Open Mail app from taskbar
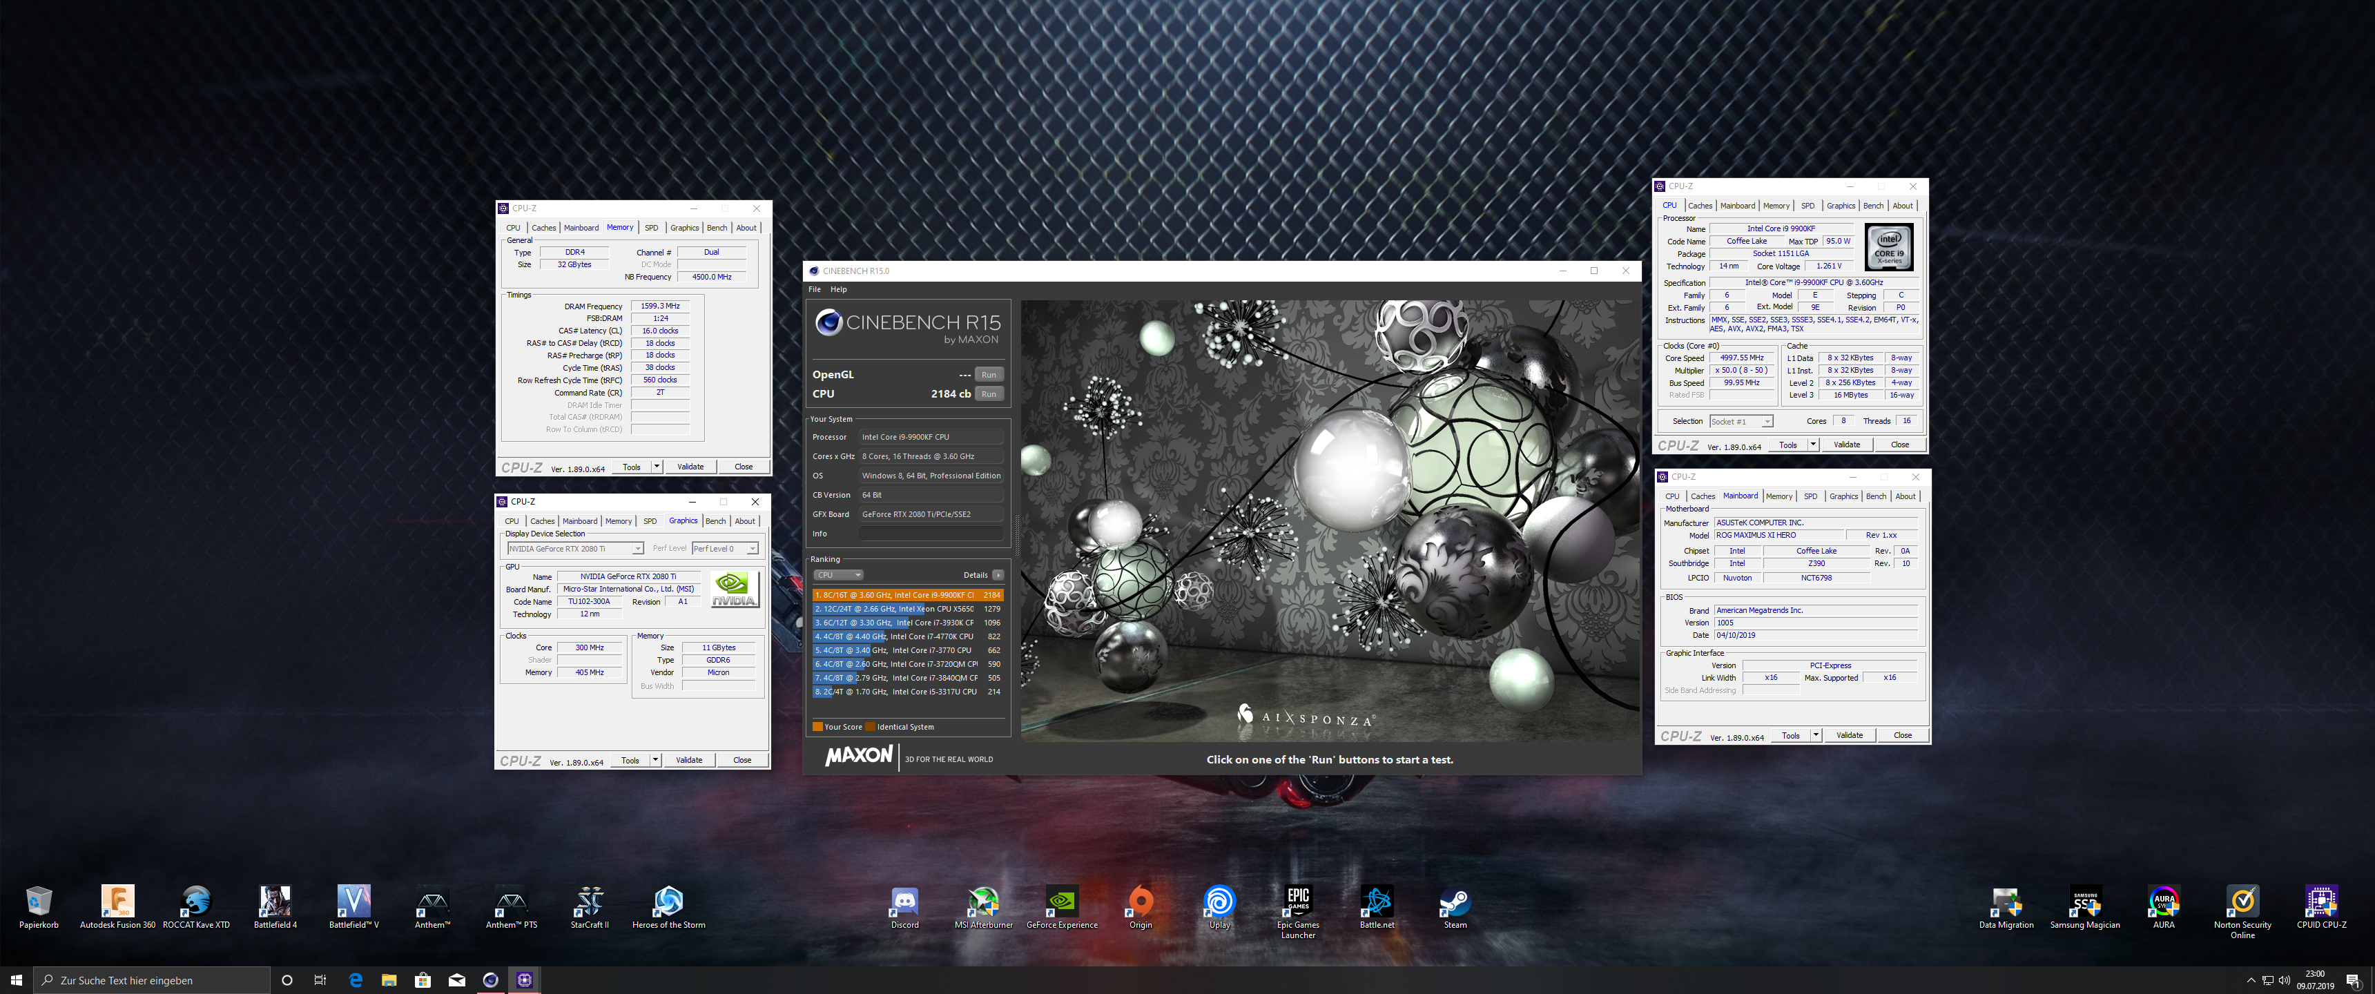Screen dimensions: 2375x994 [x=456, y=980]
